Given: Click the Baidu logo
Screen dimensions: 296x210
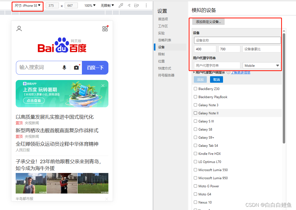Looking at the screenshot, I should click(x=62, y=45).
